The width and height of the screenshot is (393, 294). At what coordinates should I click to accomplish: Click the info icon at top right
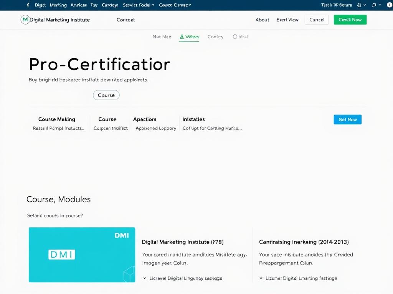click(x=390, y=5)
